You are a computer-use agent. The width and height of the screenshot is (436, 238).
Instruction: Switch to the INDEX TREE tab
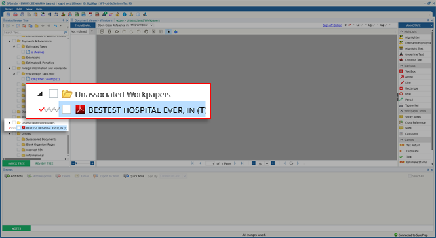pyautogui.click(x=16, y=163)
